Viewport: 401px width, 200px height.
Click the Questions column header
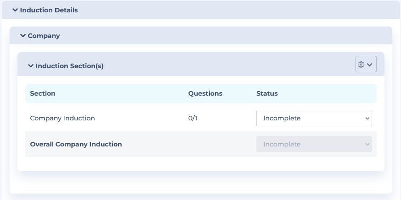pyautogui.click(x=205, y=93)
